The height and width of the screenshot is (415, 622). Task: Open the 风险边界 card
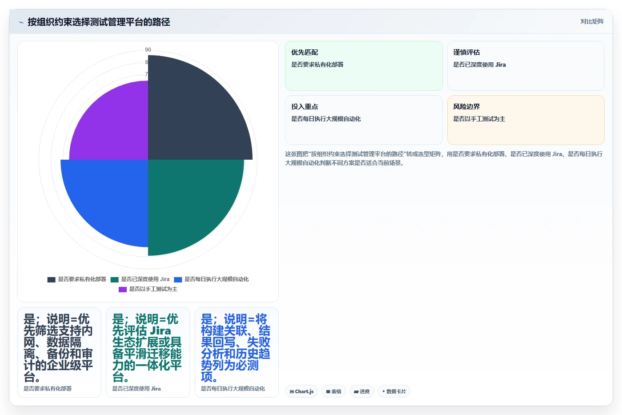tap(526, 120)
